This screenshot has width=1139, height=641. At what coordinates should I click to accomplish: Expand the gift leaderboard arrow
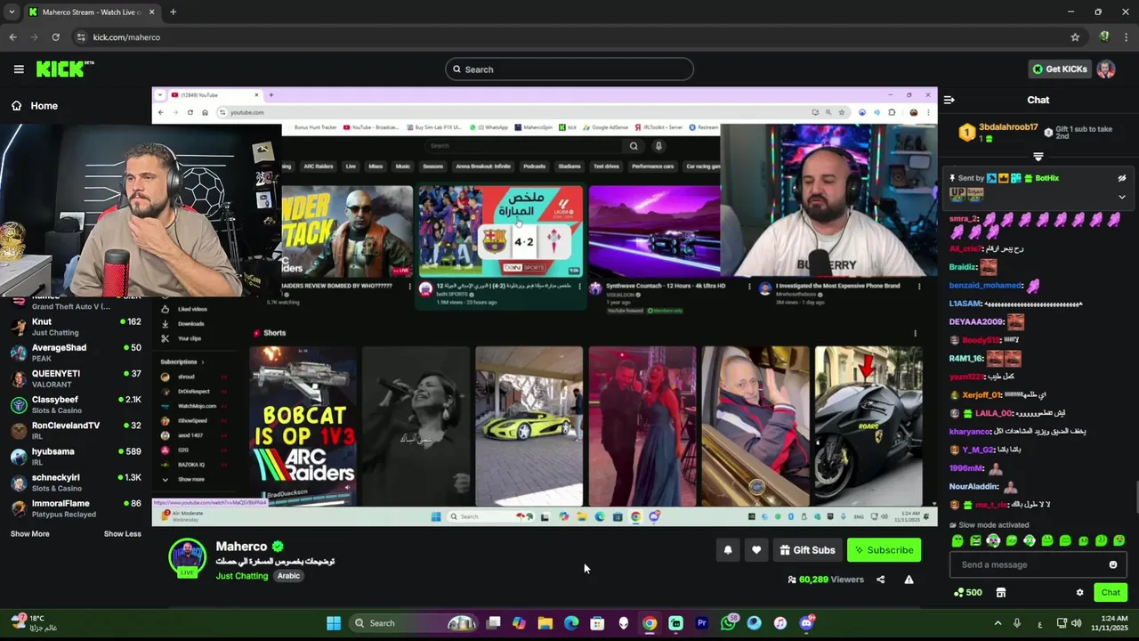pyautogui.click(x=1038, y=157)
